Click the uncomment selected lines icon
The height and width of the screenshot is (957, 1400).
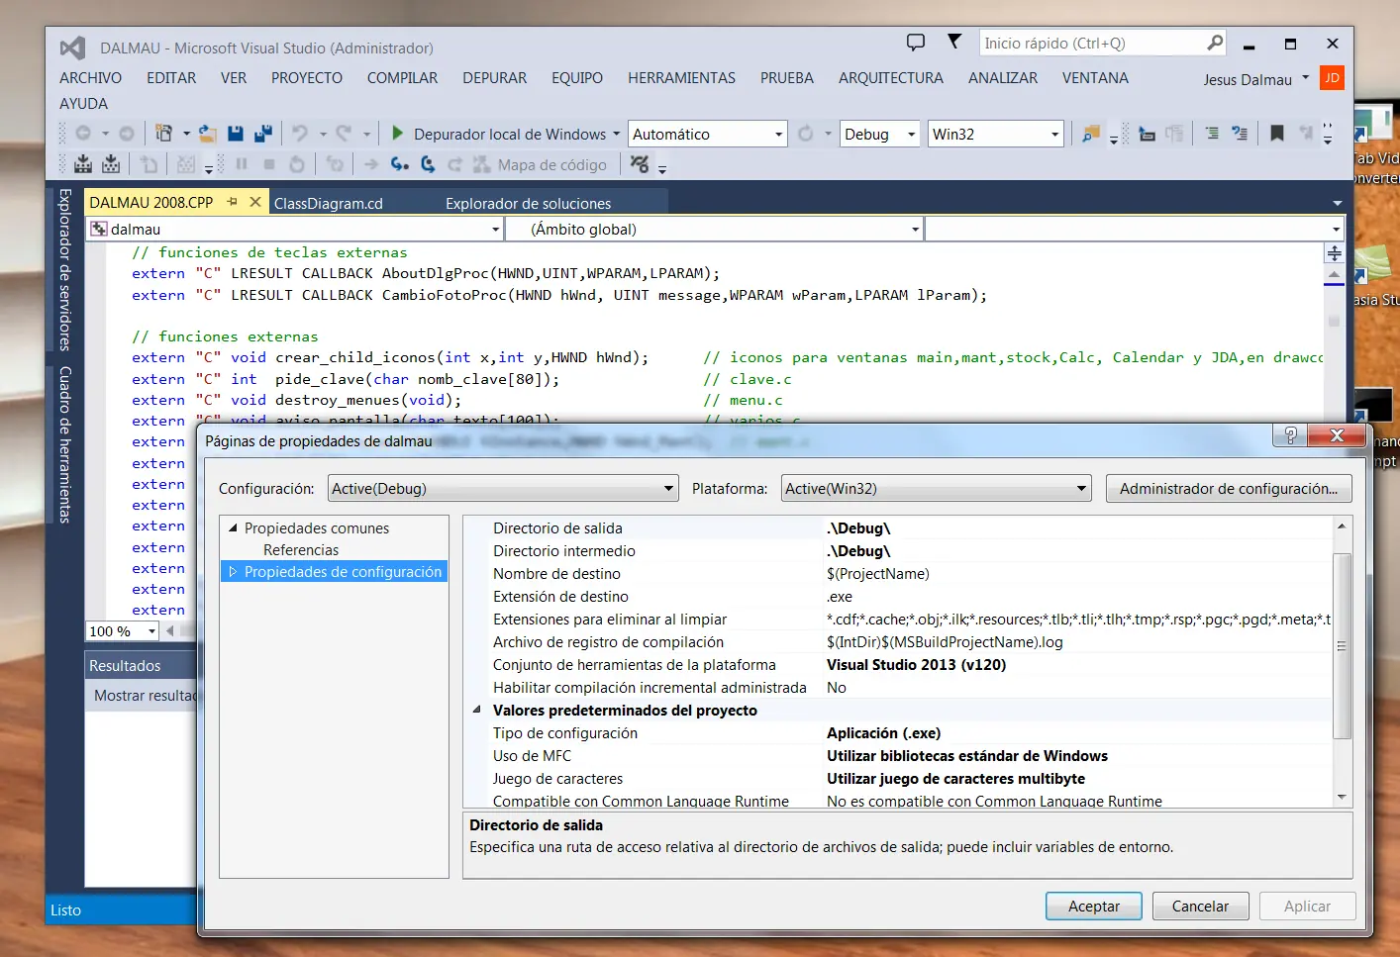pos(1240,133)
